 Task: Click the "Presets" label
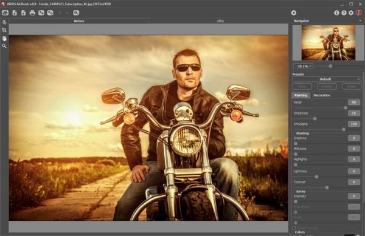298,75
